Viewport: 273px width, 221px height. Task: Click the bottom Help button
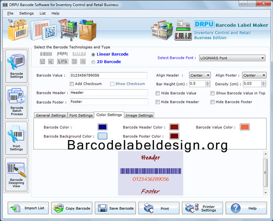pyautogui.click(x=246, y=208)
